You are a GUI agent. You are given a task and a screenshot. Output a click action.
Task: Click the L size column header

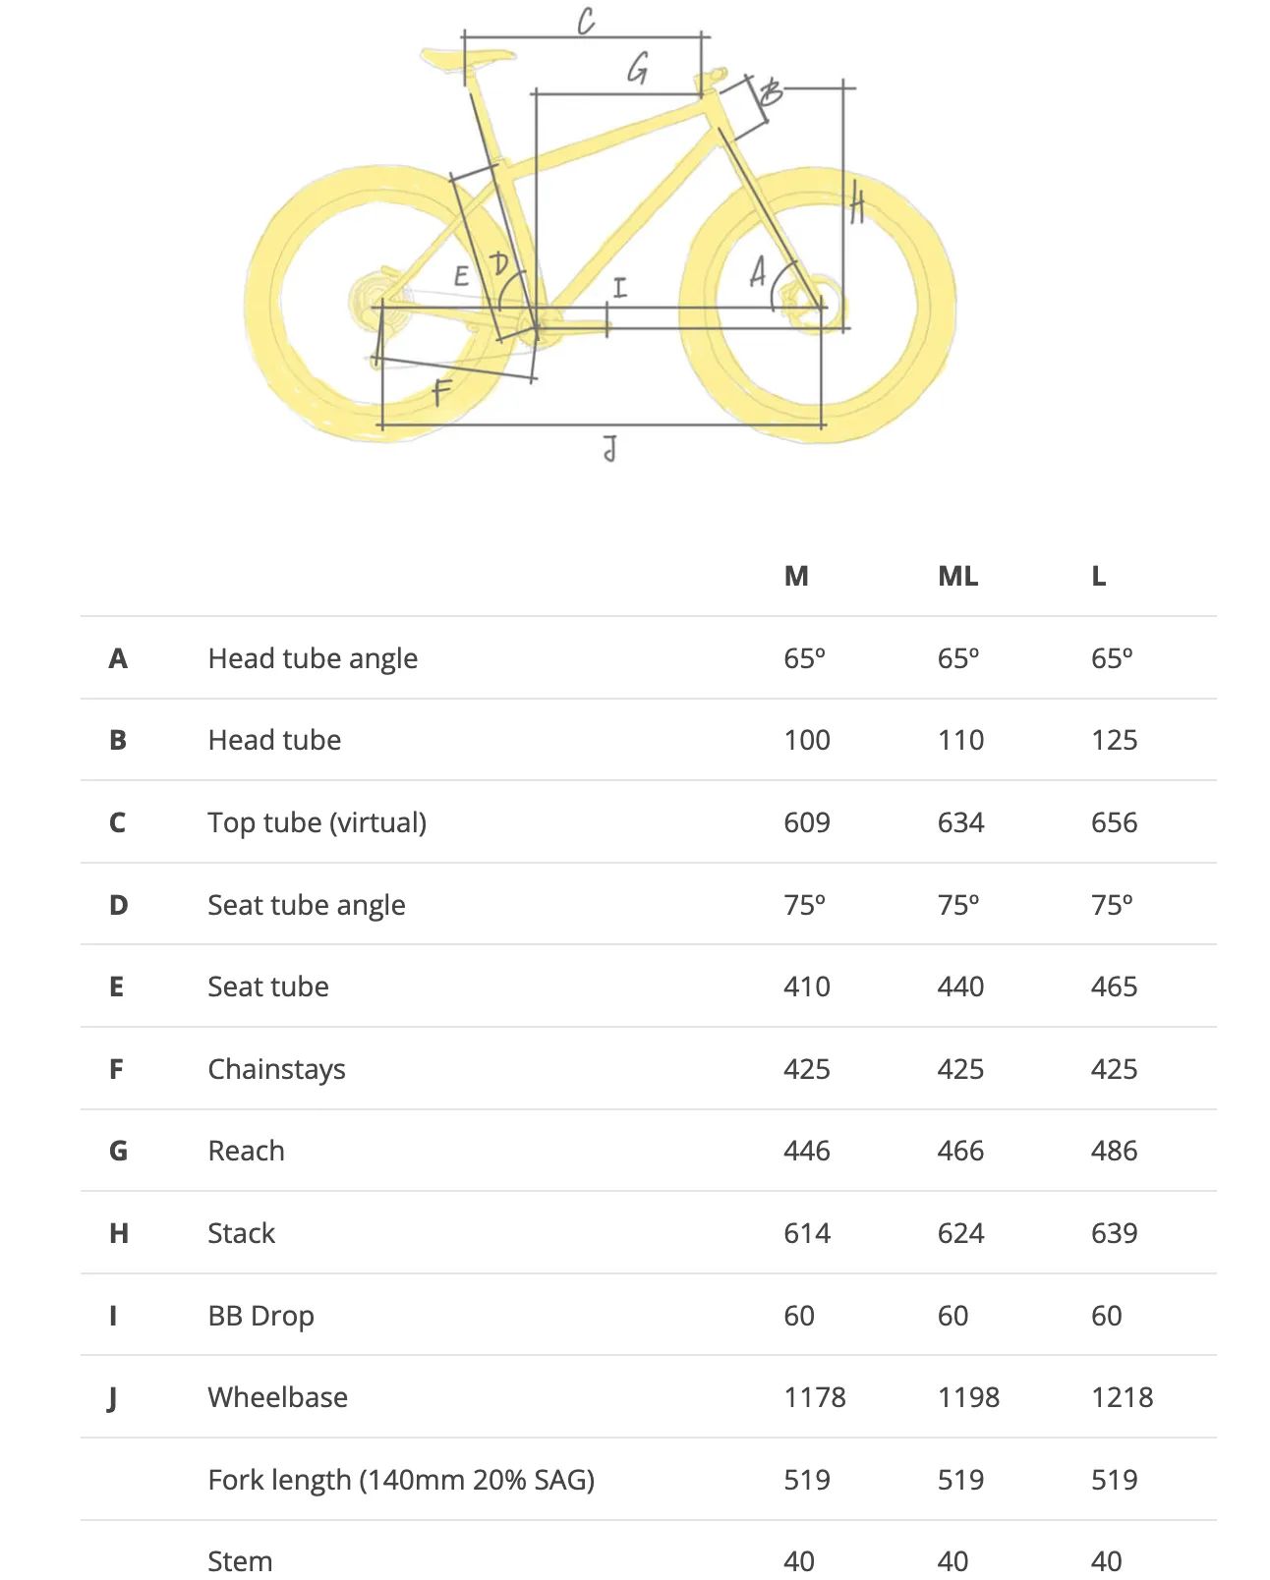[x=1098, y=576]
